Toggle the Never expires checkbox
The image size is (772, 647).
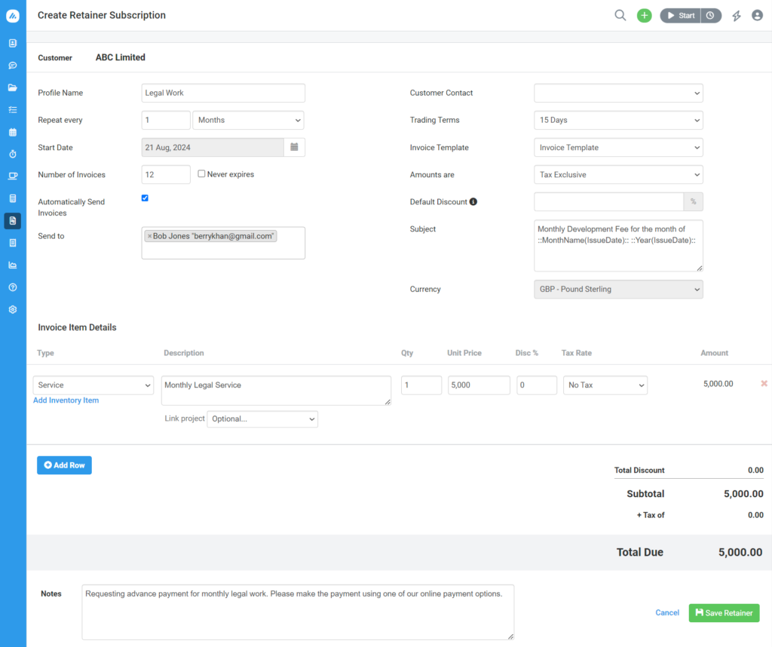click(x=201, y=173)
